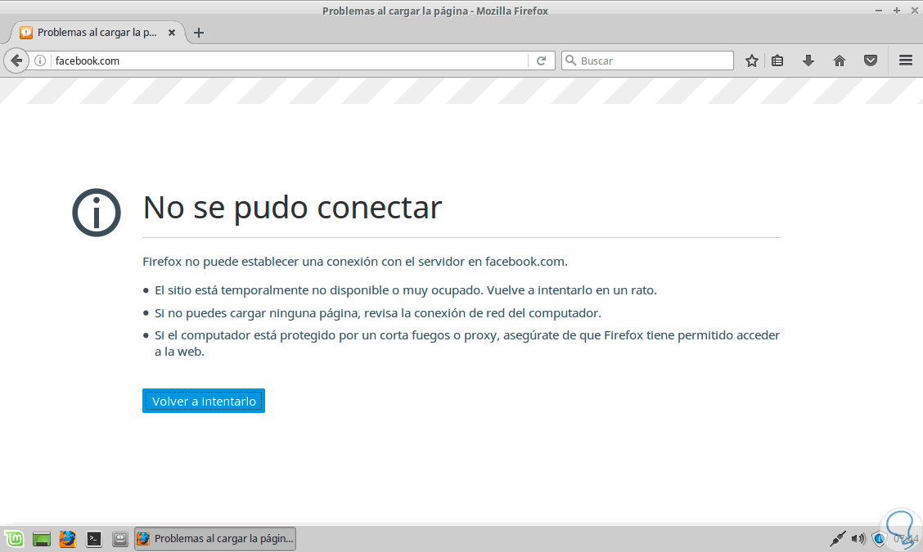Launch Firefox from the panel launcher

68,539
